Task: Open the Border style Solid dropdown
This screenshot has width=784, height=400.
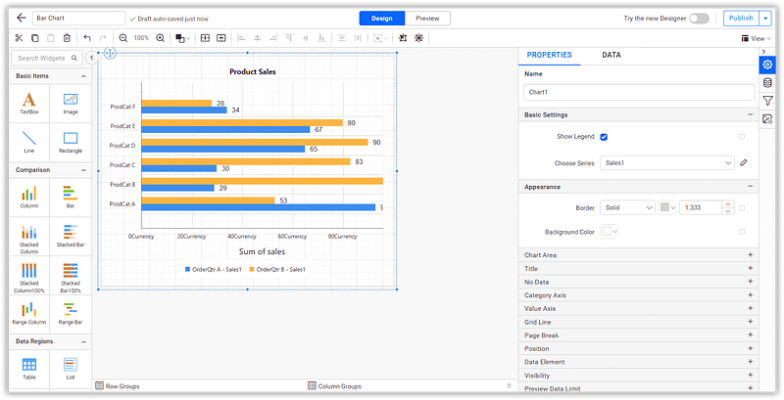Action: (x=627, y=208)
